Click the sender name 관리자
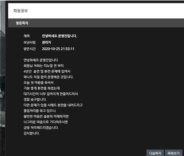Viewport: 184px width, 156px height. coord(47,43)
